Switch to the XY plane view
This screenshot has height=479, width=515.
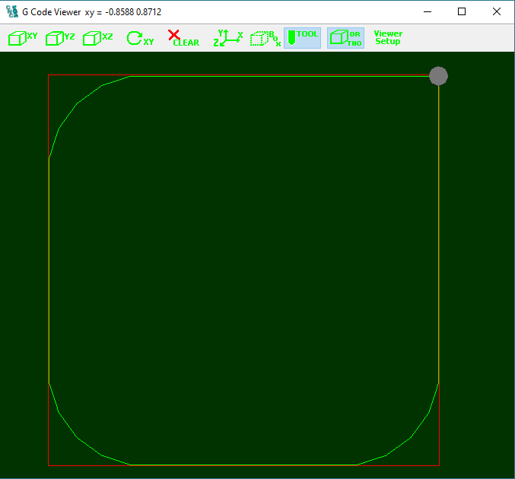(23, 38)
